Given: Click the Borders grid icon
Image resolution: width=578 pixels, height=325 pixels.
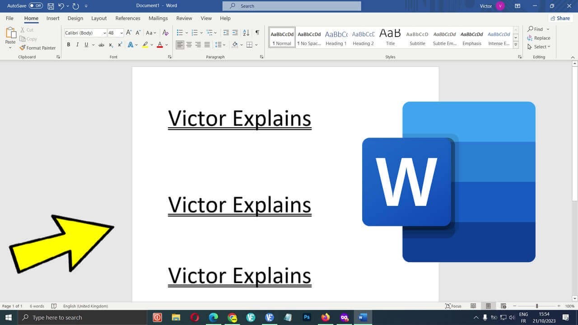Looking at the screenshot, I should coord(249,45).
